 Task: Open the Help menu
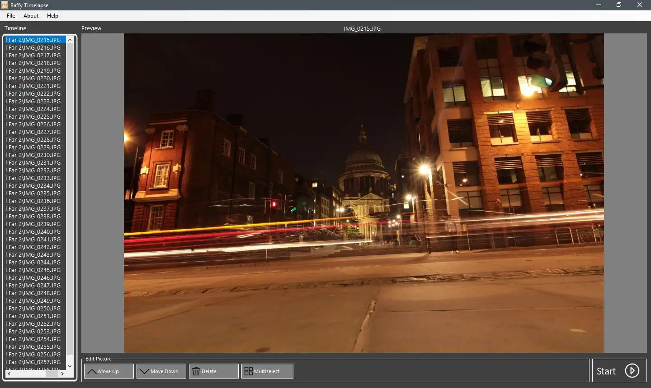coord(52,16)
